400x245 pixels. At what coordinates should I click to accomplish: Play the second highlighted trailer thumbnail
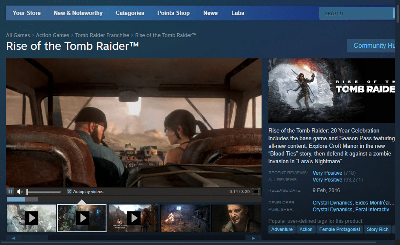point(82,218)
